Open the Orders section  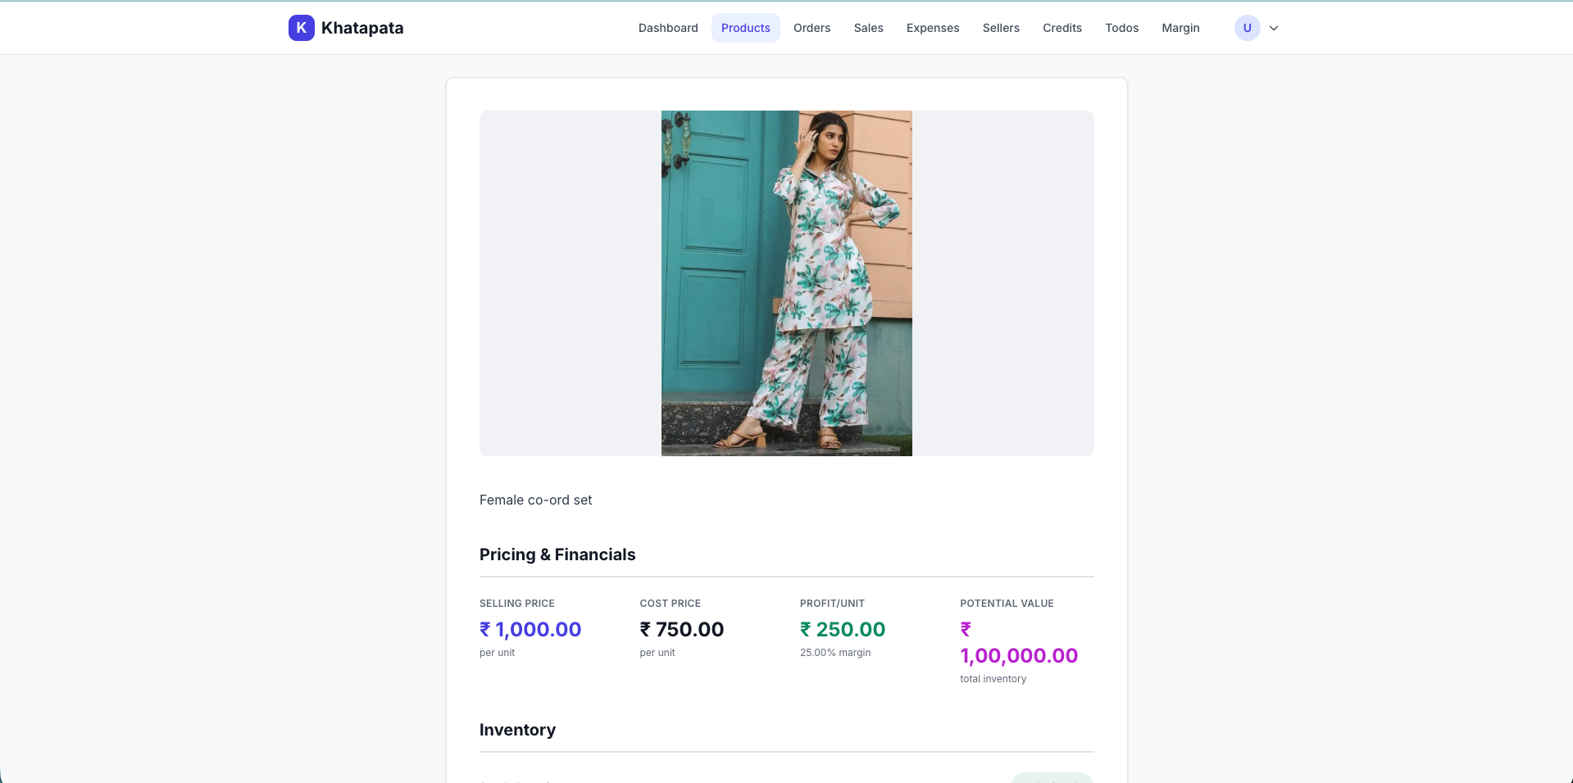pos(811,27)
